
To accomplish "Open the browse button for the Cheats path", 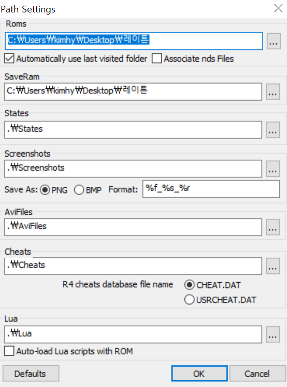I will 272,266.
